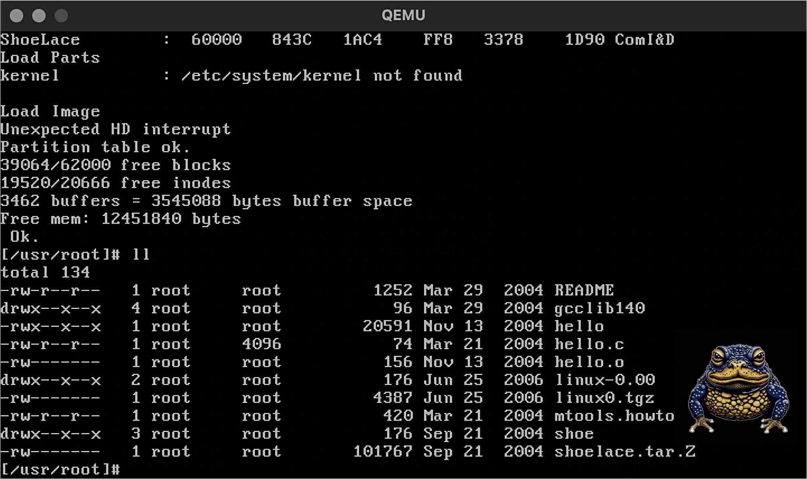Click the hello.o file name
The image size is (807, 479).
(x=589, y=362)
